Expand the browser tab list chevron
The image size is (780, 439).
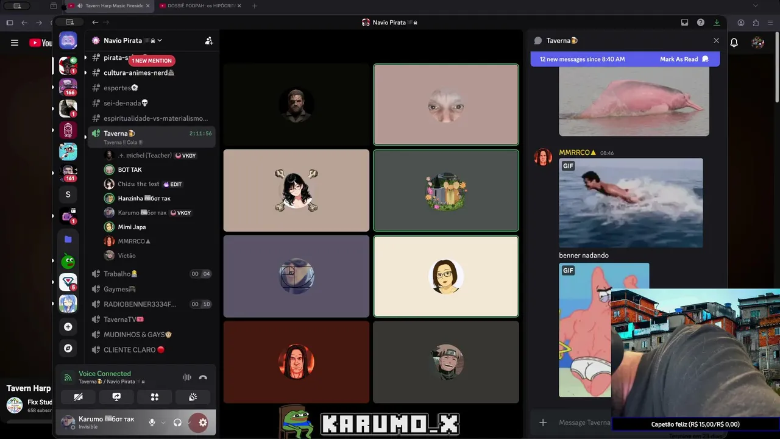coord(756,5)
